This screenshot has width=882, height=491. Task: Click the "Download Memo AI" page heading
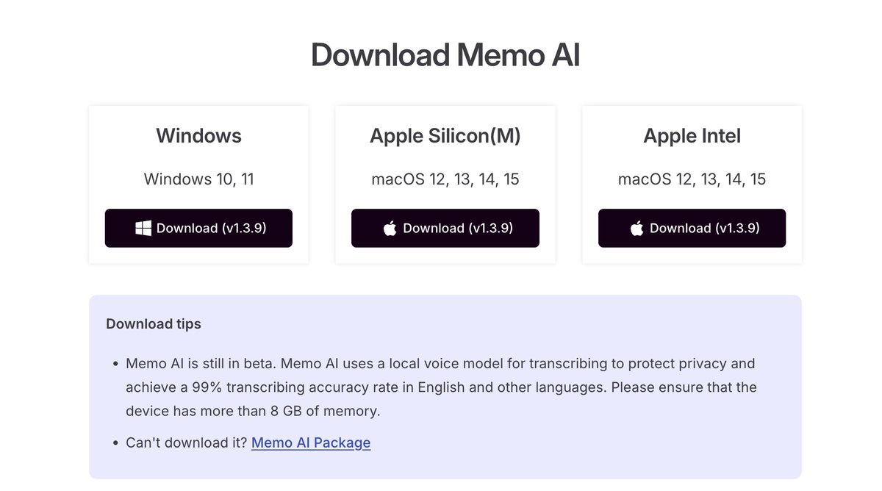[x=445, y=55]
